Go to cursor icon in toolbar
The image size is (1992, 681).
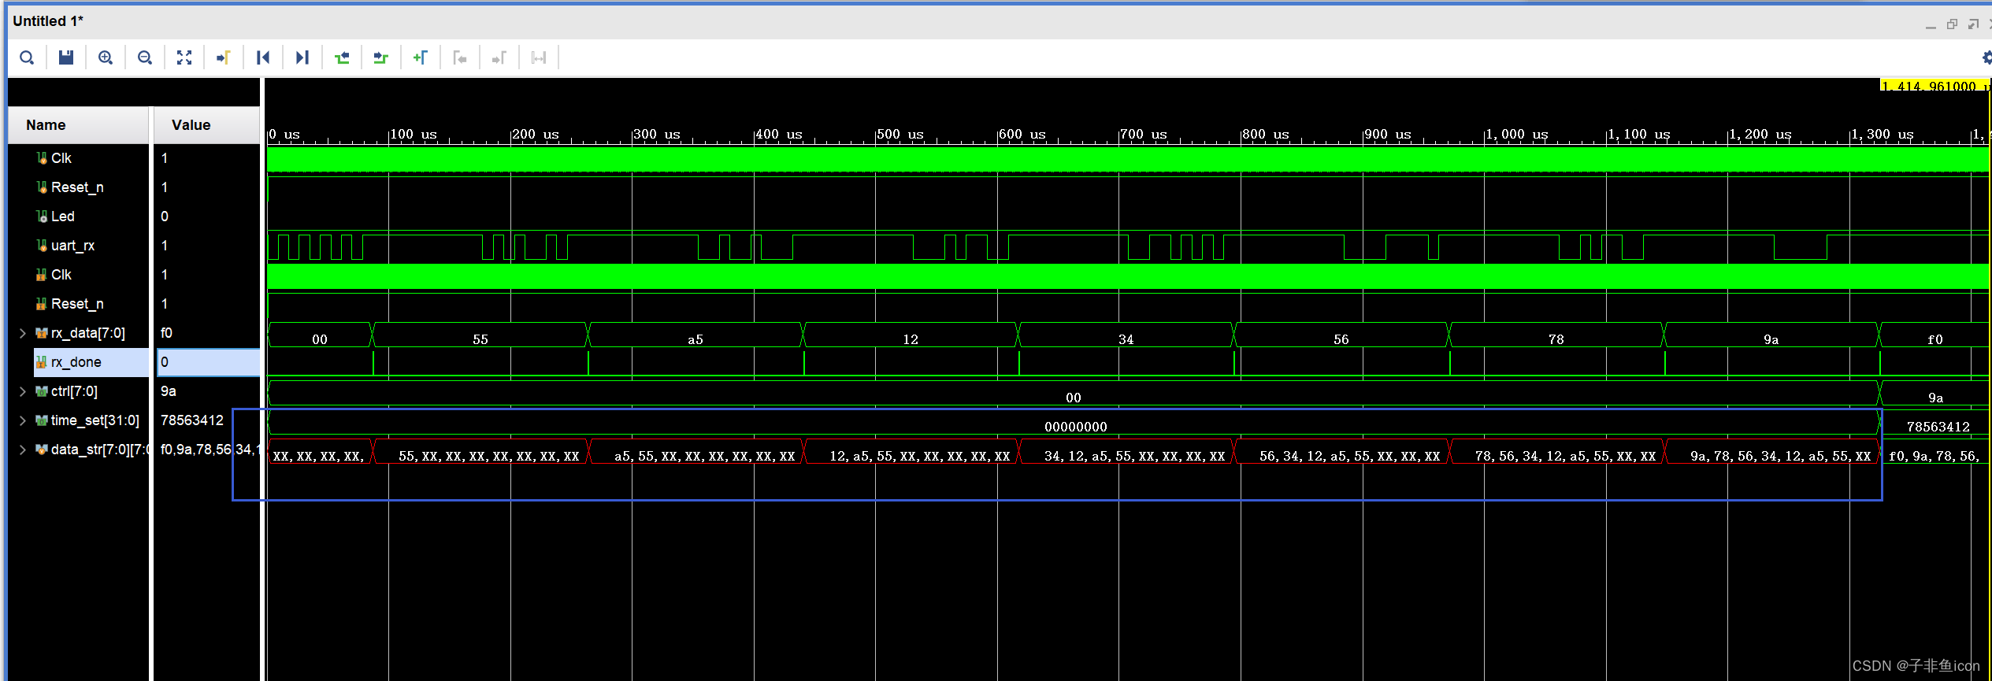pyautogui.click(x=224, y=57)
